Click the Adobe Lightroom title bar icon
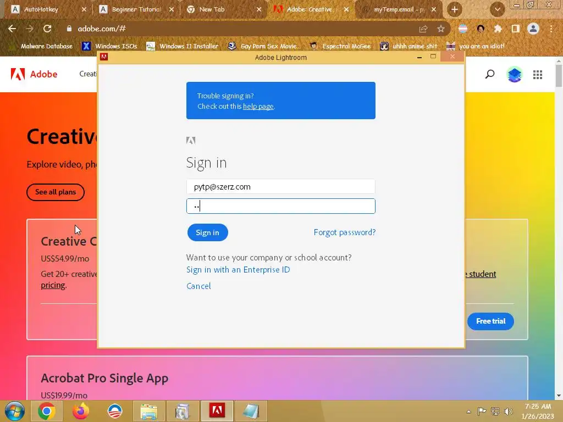This screenshot has width=563, height=422. tap(104, 57)
